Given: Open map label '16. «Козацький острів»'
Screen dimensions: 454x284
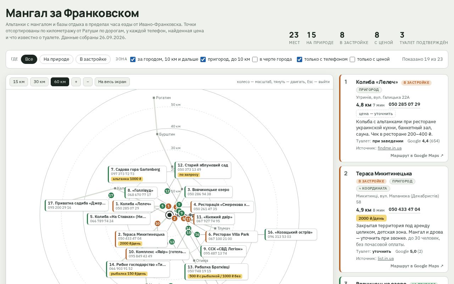Looking at the screenshot, I should (x=291, y=234).
